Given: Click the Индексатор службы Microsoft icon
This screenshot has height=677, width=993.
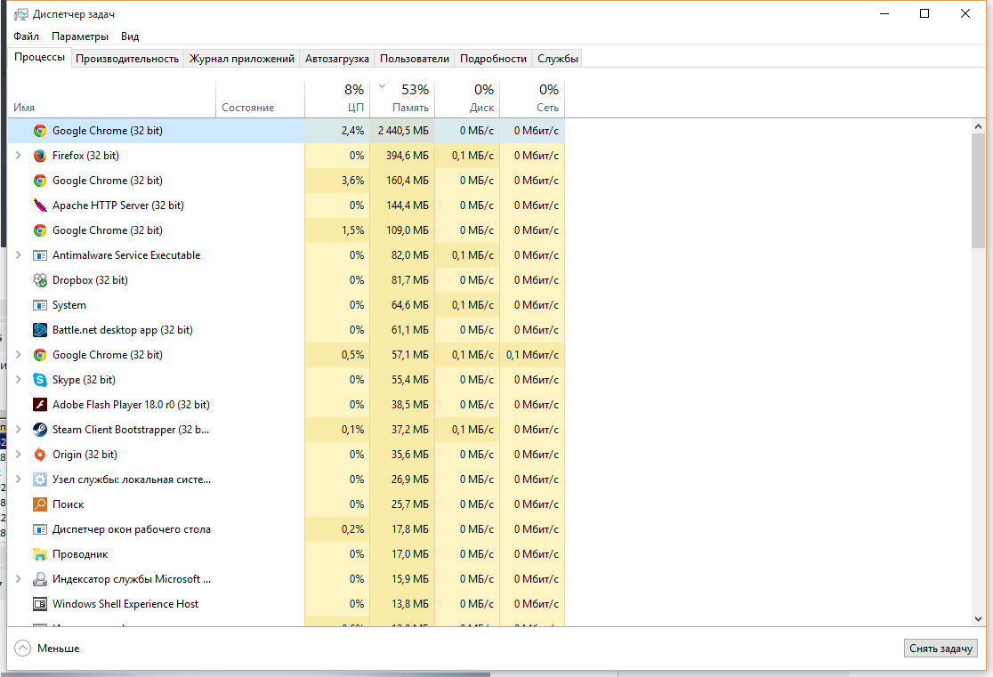Looking at the screenshot, I should pyautogui.click(x=40, y=579).
